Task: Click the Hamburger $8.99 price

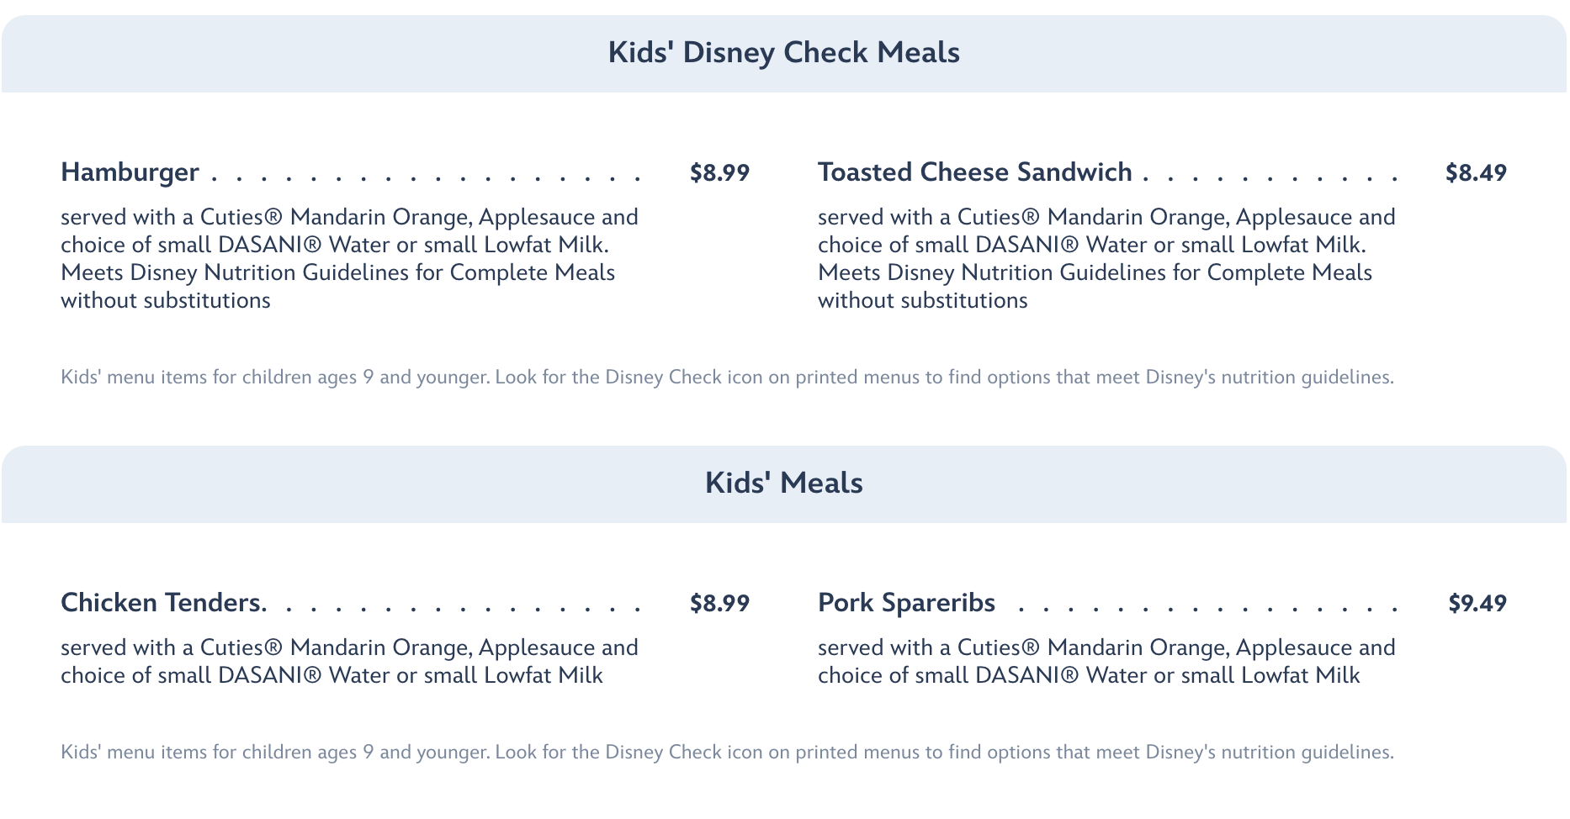Action: (719, 173)
